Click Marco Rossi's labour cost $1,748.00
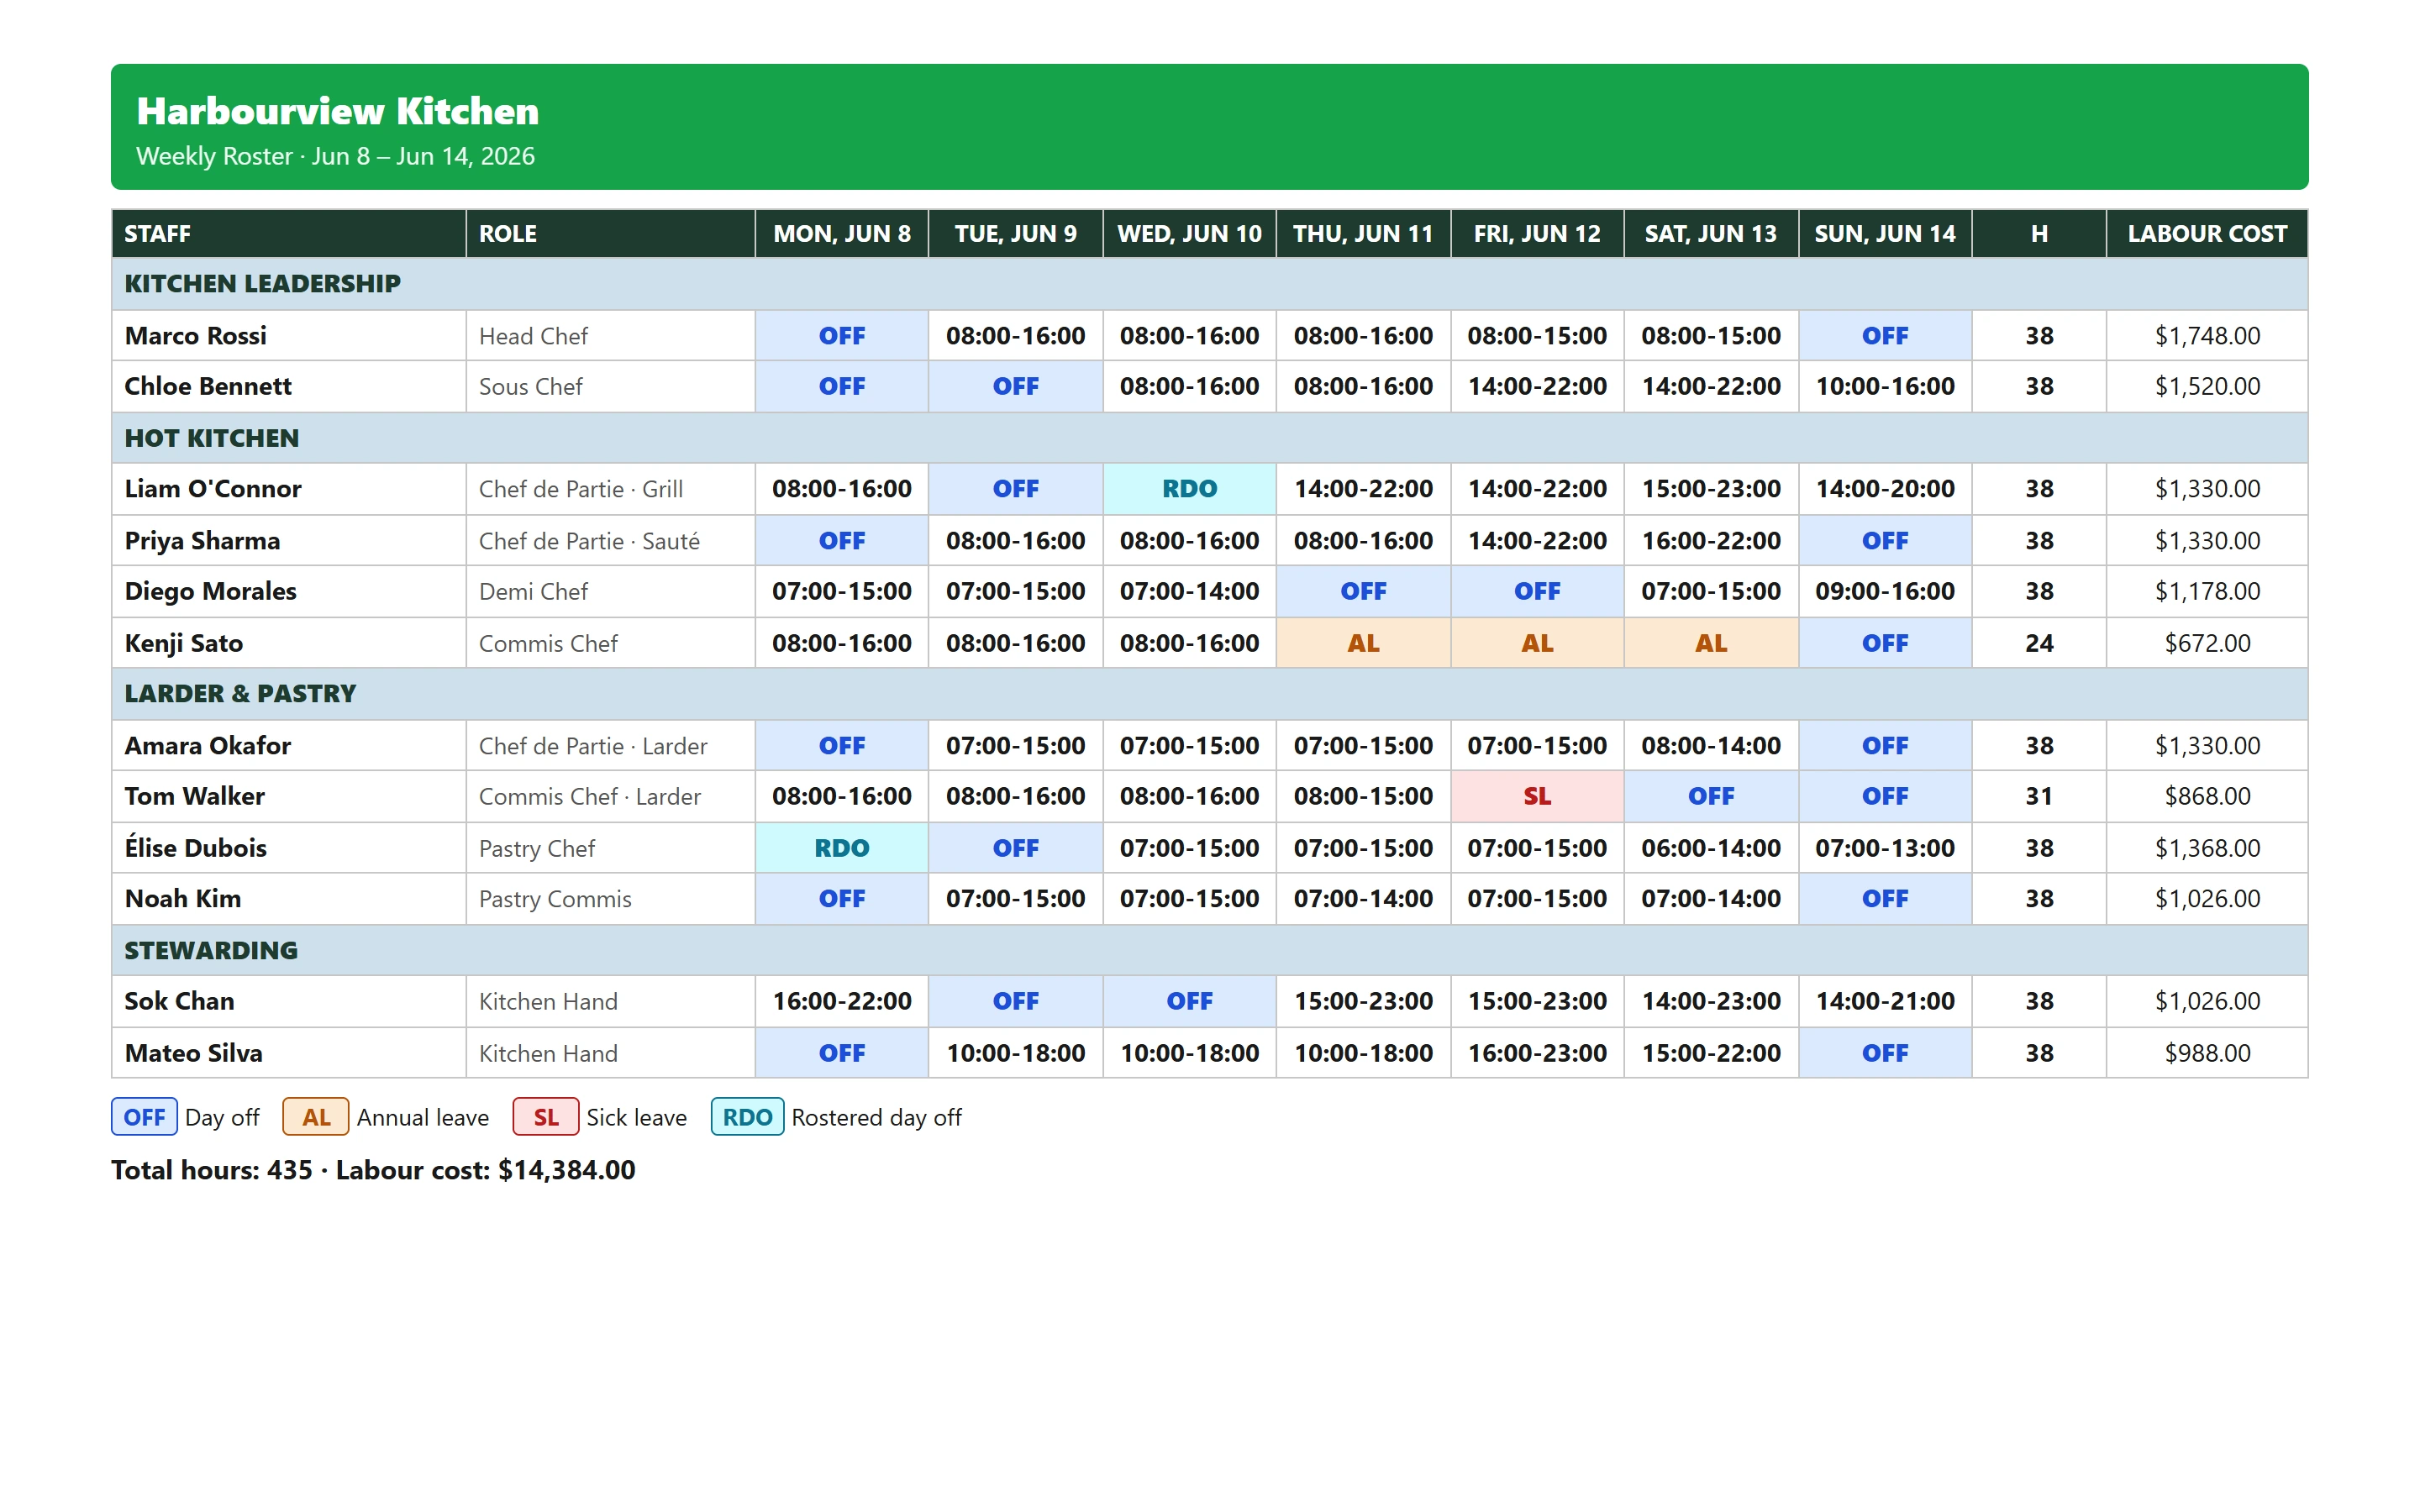2420x1512 pixels. pyautogui.click(x=2207, y=336)
